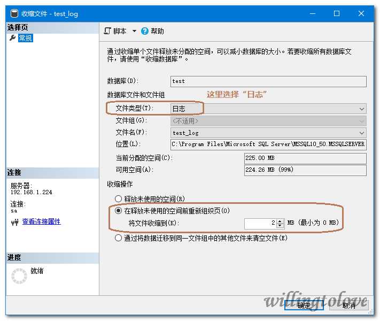The image size is (380, 321).
Task: Click the 将文件收缩到 value field
Action: coord(260,223)
